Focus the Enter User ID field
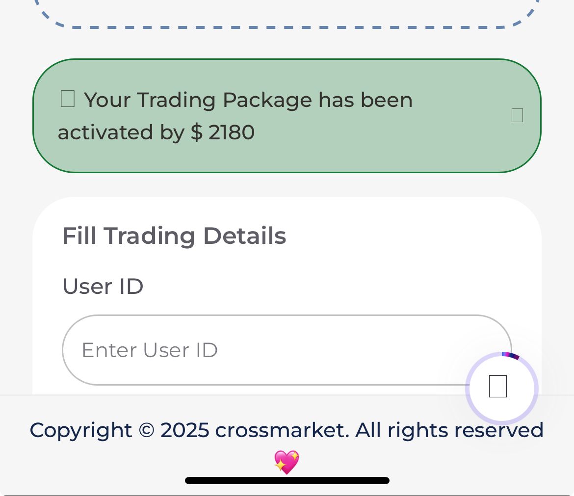Screen dimensions: 574x496 (287, 350)
